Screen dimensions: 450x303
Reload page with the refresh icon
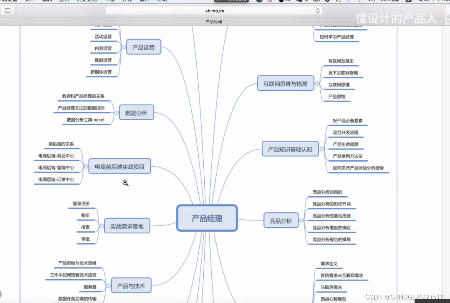click(x=318, y=11)
